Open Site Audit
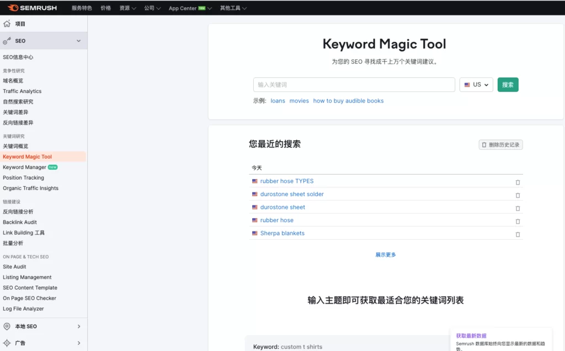The image size is (565, 351). (x=14, y=266)
